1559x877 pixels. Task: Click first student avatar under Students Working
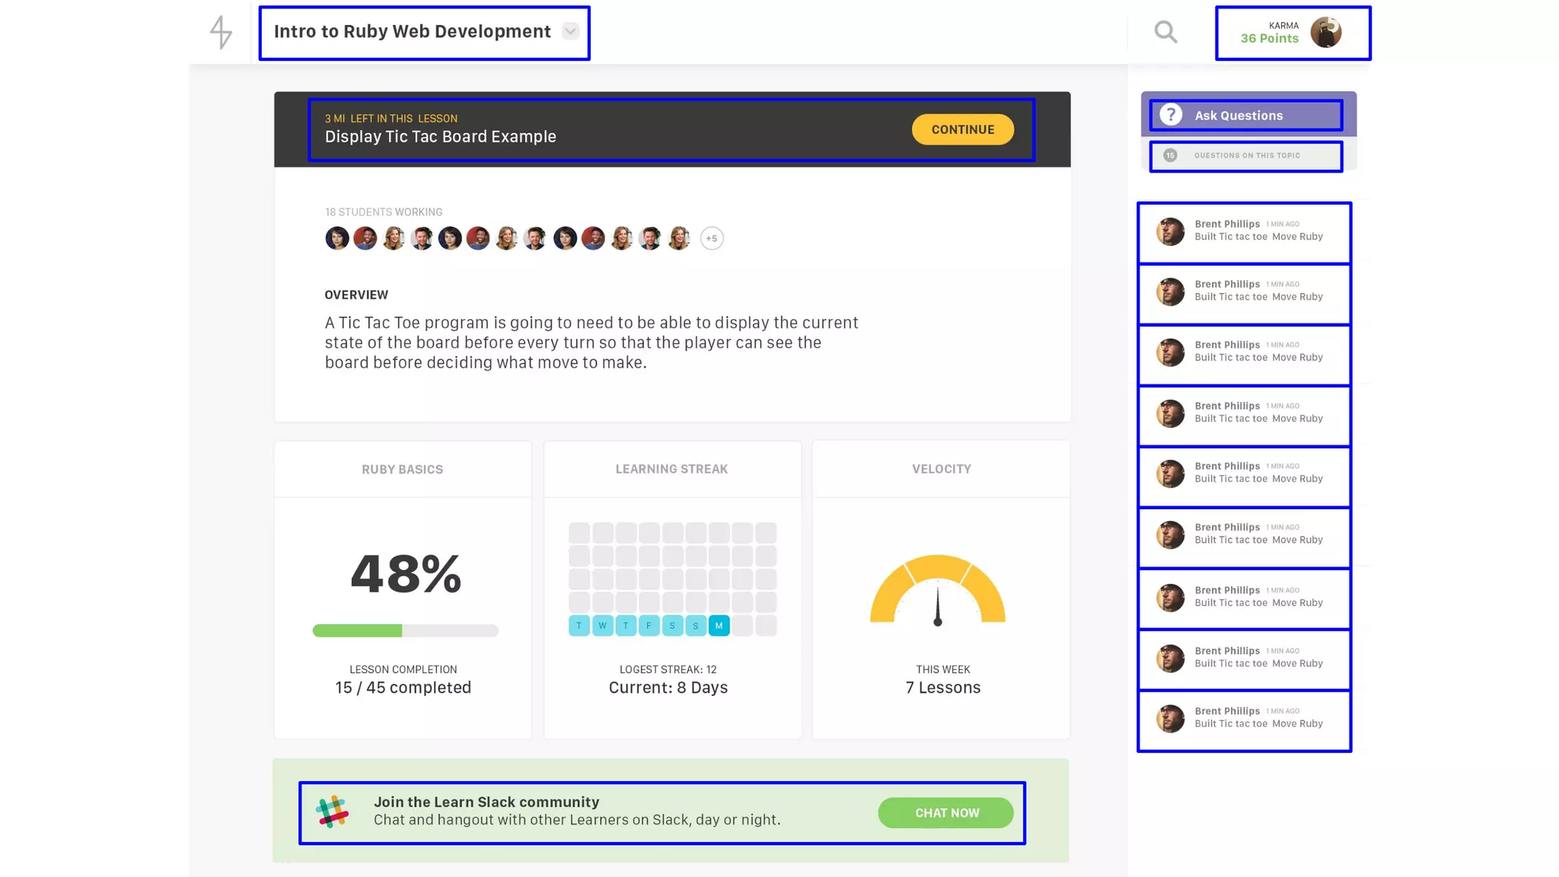(337, 238)
